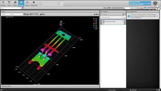The image size is (161, 91).
Task: Select the pan hand tool
Action: (41, 14)
